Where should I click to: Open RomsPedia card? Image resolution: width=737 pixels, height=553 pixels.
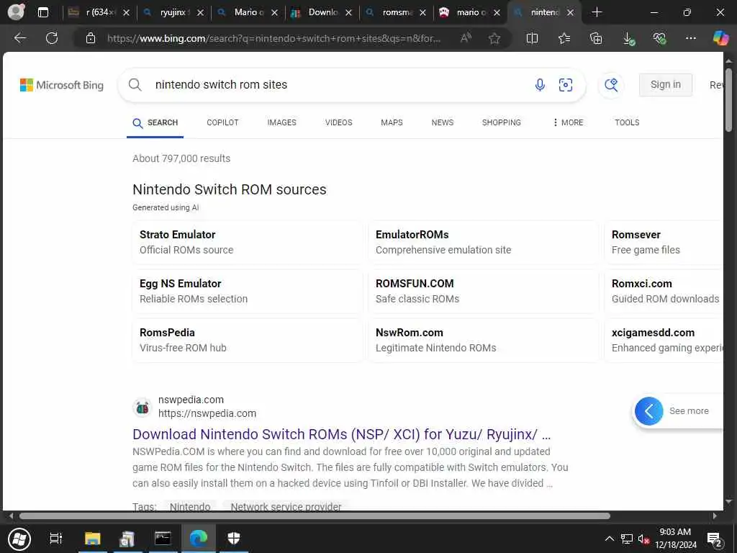coord(248,340)
